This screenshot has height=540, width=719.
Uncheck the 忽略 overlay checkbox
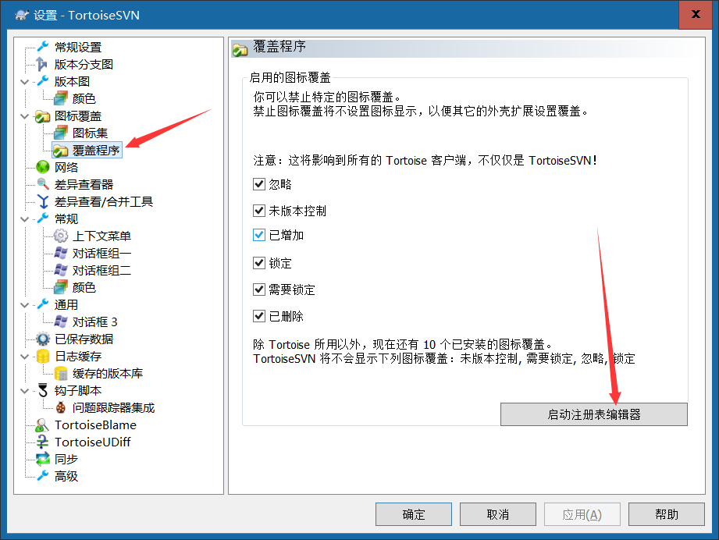[259, 184]
